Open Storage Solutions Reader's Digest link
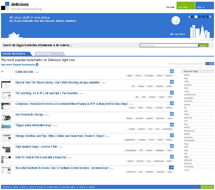This screenshot has width=215, height=190. 60,136
